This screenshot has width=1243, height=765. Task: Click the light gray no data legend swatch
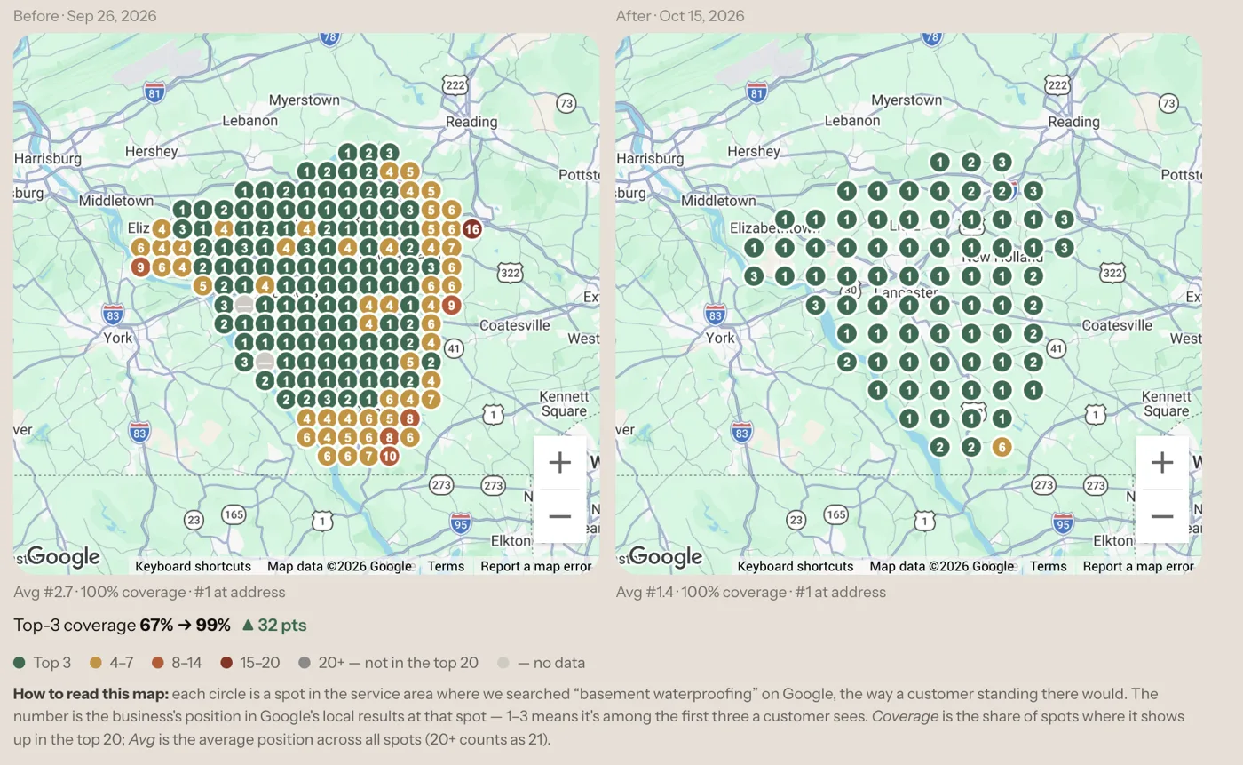coord(503,663)
